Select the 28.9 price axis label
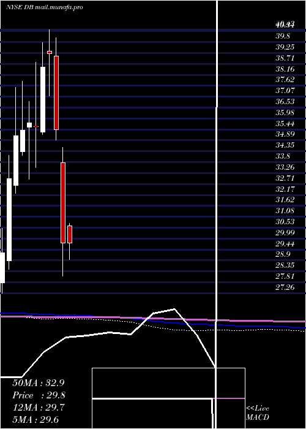306x429 pixels. (283, 254)
